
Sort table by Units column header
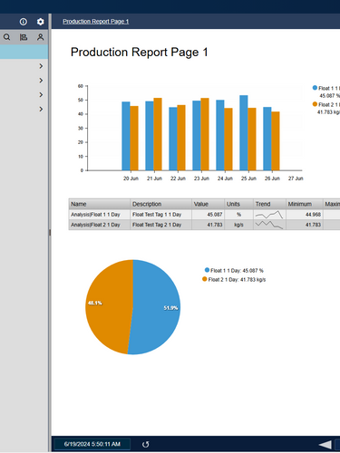point(238,204)
